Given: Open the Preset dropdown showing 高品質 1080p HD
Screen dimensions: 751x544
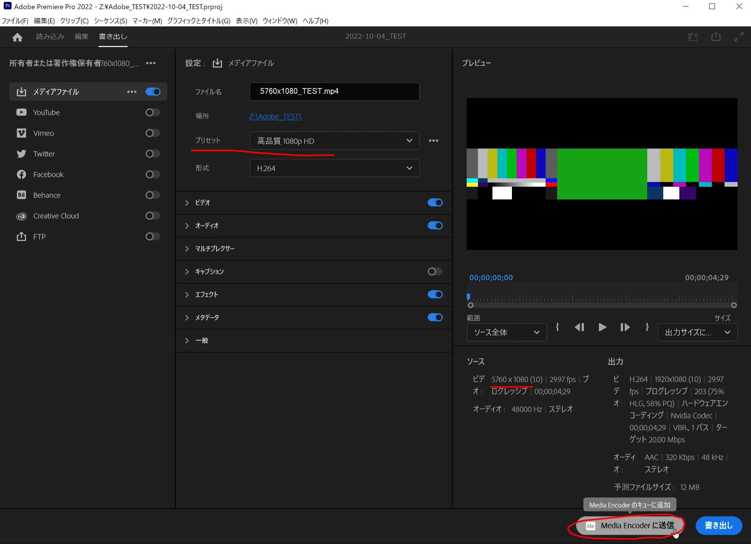Looking at the screenshot, I should (334, 141).
